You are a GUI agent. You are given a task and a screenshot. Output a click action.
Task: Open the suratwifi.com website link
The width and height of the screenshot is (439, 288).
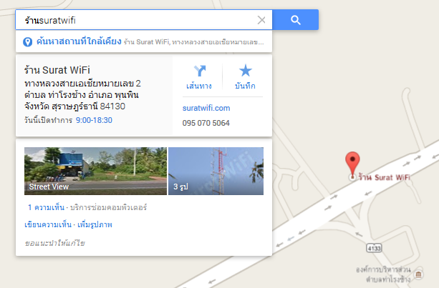tap(206, 108)
